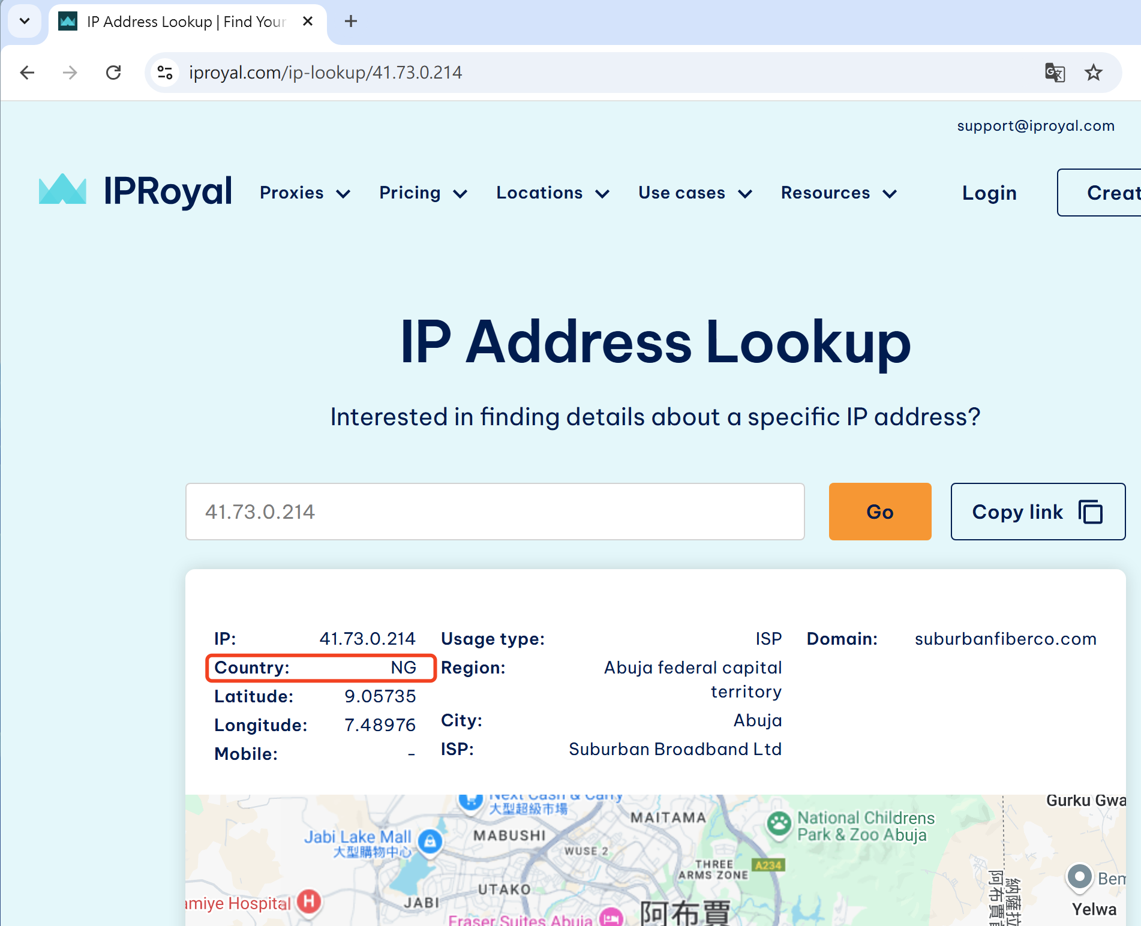Click the orange Go button

[880, 512]
